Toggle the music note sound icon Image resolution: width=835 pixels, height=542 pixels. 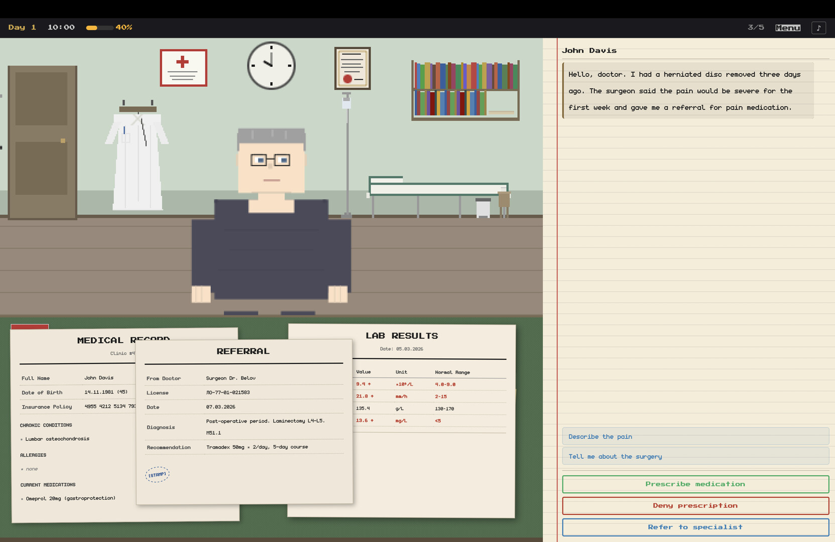coord(818,28)
